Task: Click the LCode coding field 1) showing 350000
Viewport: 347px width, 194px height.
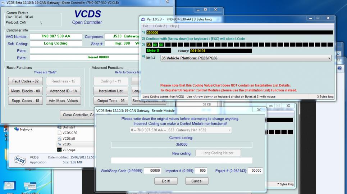Action: (239, 32)
